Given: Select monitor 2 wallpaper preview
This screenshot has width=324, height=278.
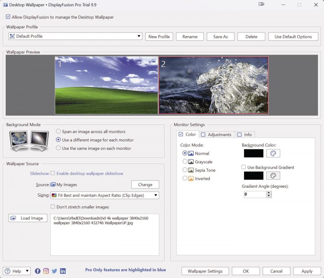Looking at the screenshot, I should (x=214, y=85).
